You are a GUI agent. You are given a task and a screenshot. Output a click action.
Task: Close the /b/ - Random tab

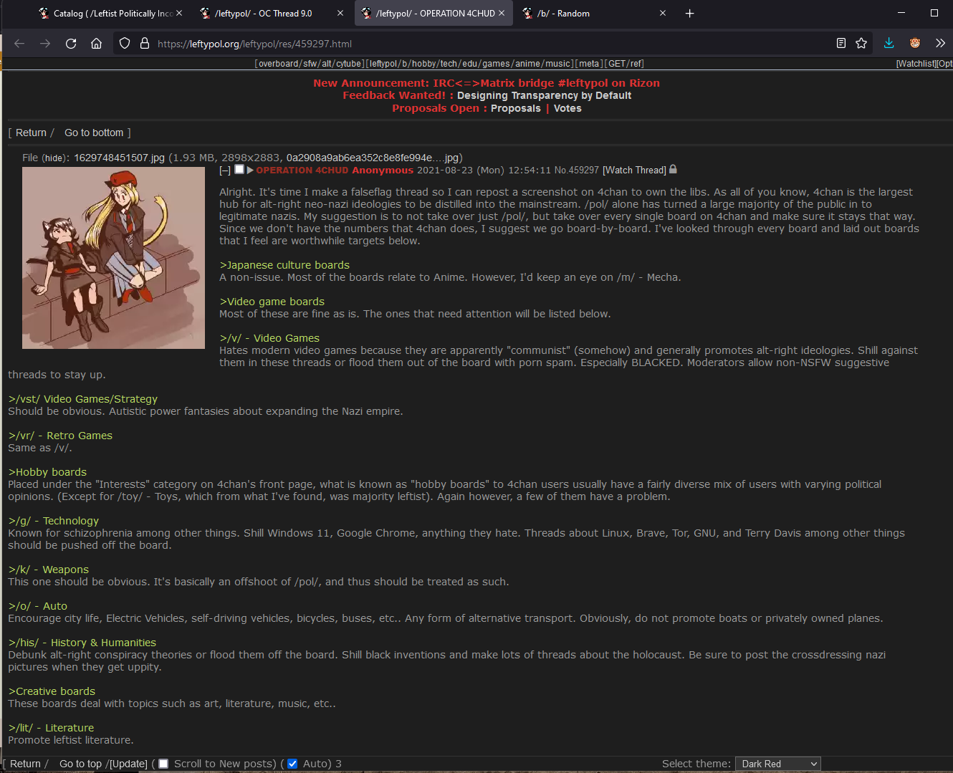pos(663,13)
